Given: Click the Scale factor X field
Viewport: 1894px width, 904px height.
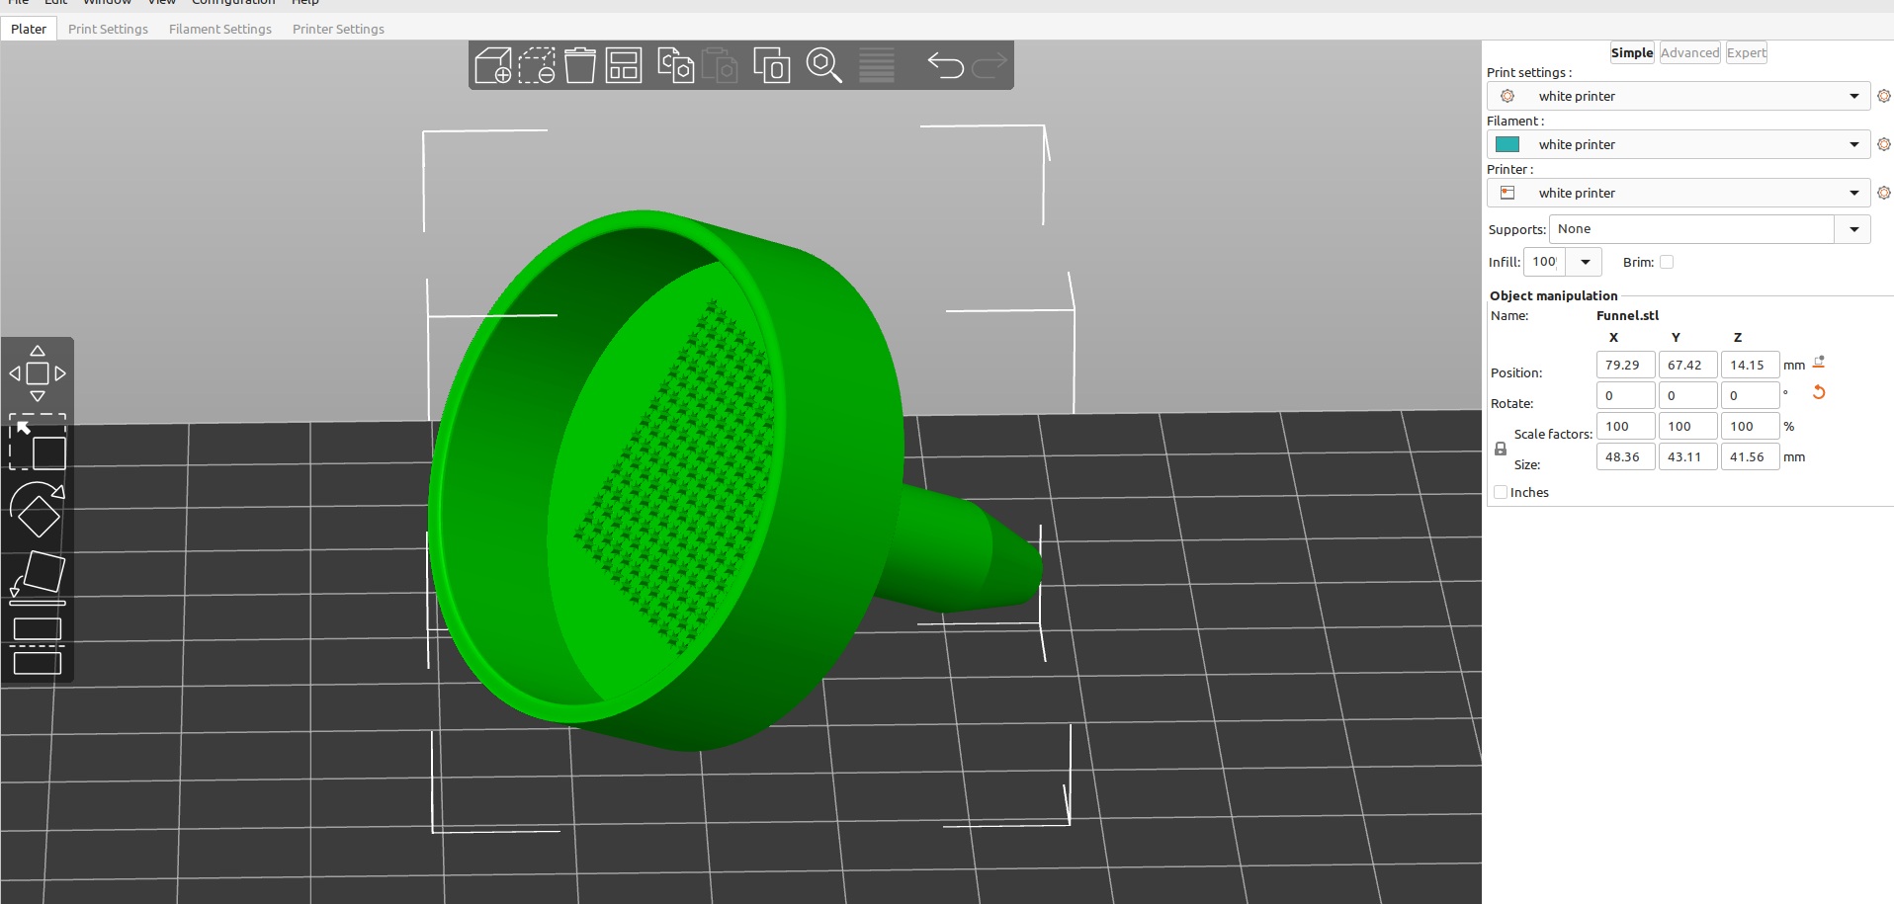Looking at the screenshot, I should [1625, 426].
